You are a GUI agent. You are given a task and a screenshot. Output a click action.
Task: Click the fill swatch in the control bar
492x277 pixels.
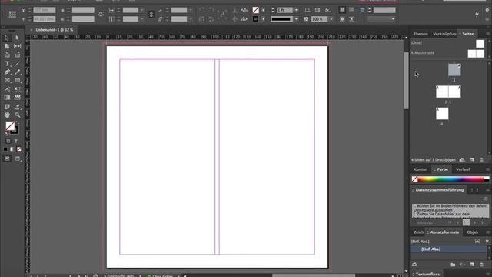pyautogui.click(x=256, y=10)
